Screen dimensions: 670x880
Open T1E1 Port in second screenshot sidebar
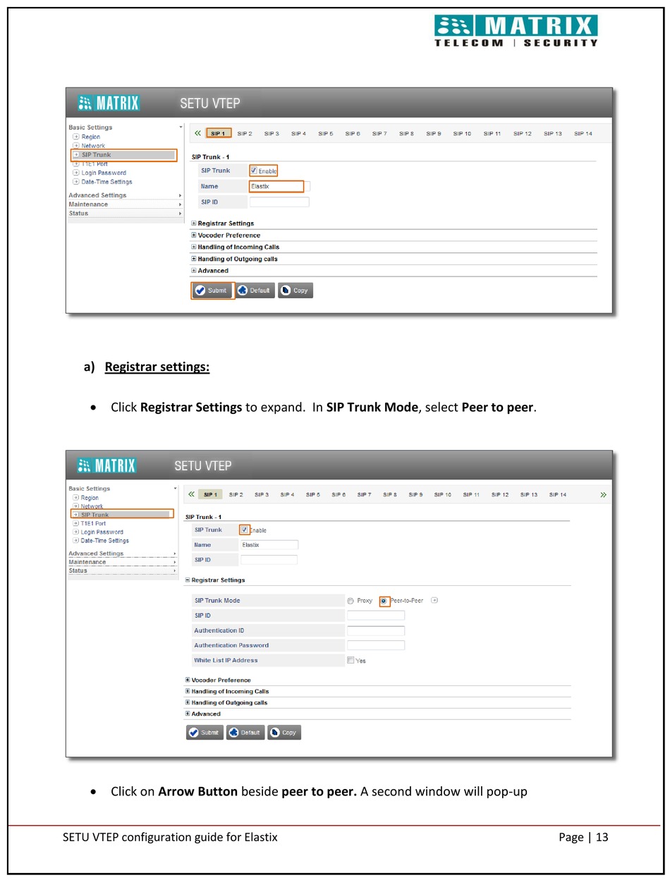(93, 524)
